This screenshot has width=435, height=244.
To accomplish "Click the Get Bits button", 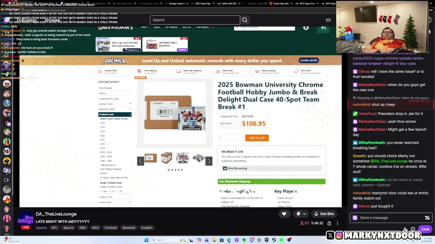I will 324,214.
